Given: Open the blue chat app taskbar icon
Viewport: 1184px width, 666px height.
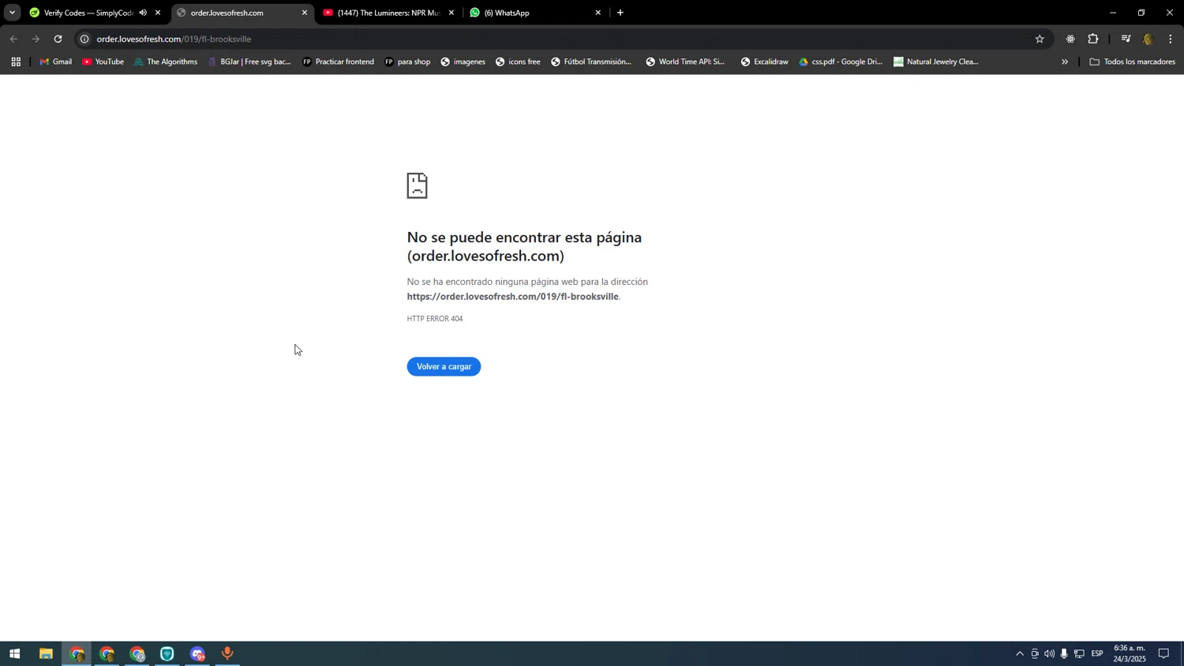Looking at the screenshot, I should [197, 654].
